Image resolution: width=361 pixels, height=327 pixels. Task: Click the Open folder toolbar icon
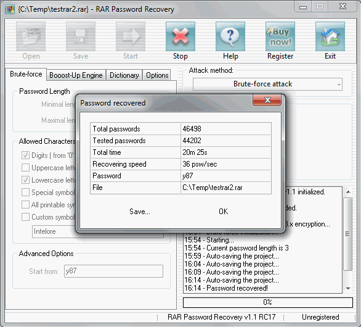pyautogui.click(x=31, y=36)
